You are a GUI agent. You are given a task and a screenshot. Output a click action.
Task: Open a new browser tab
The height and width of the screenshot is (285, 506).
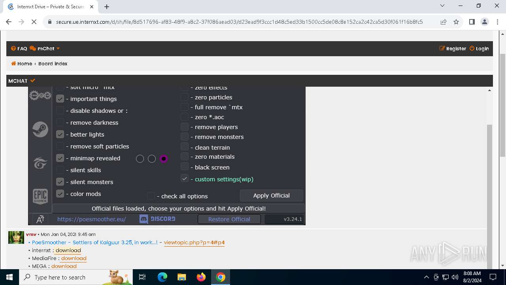pos(107,6)
